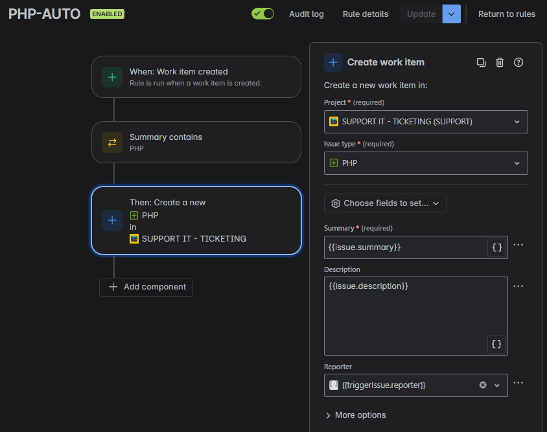Click the green plus trigger icon
The image size is (547, 432).
click(x=112, y=77)
